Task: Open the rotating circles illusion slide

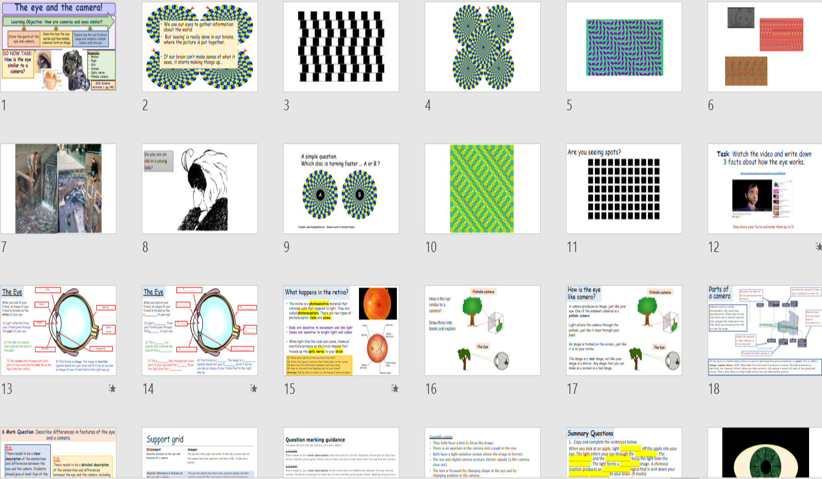Action: pyautogui.click(x=482, y=46)
